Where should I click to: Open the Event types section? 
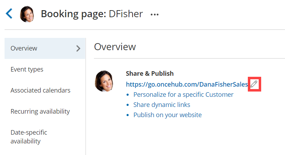[x=27, y=69]
